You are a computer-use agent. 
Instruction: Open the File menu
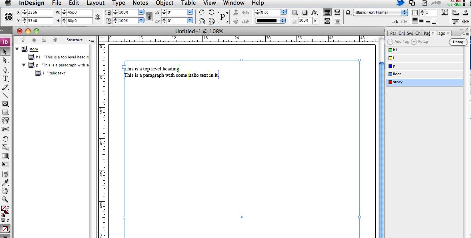coord(56,3)
